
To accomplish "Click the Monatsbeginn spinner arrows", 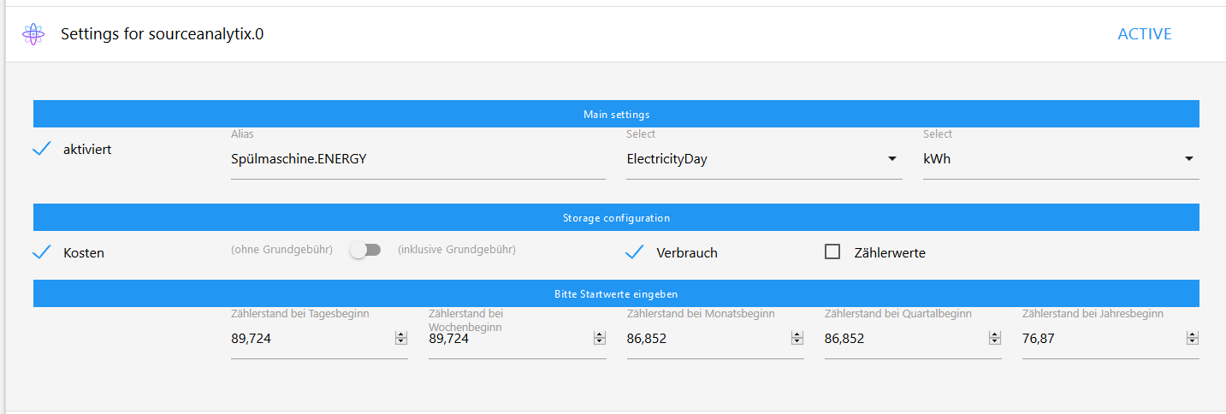I will click(797, 339).
